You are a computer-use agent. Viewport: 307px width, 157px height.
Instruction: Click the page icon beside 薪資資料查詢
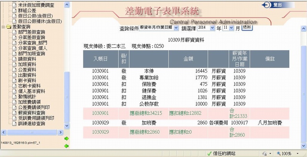pyautogui.click(x=14, y=113)
